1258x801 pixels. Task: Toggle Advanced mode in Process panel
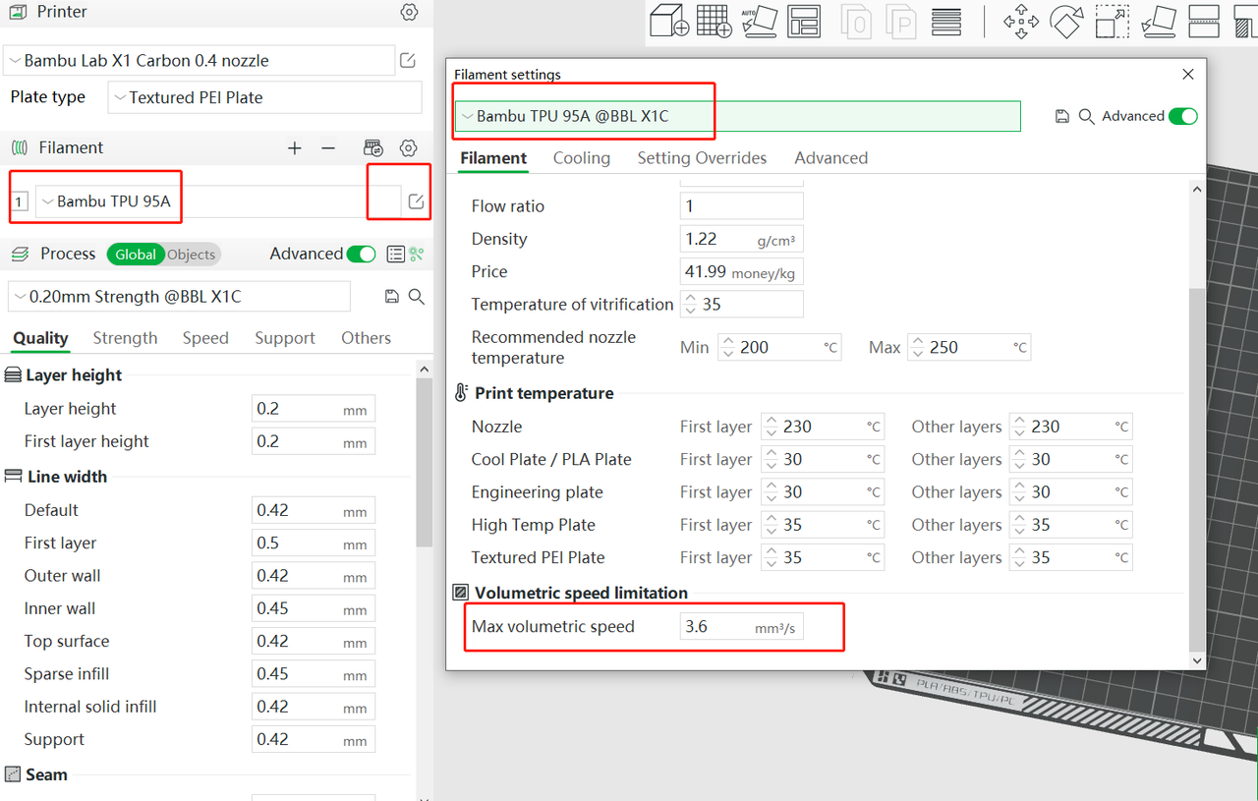[361, 254]
